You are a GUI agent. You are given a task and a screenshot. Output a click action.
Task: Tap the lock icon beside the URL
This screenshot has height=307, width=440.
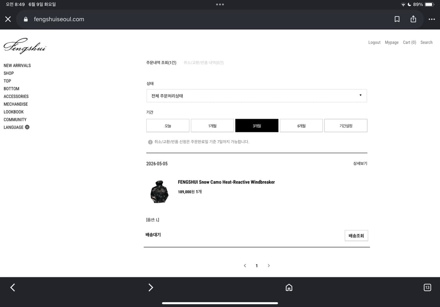point(26,19)
